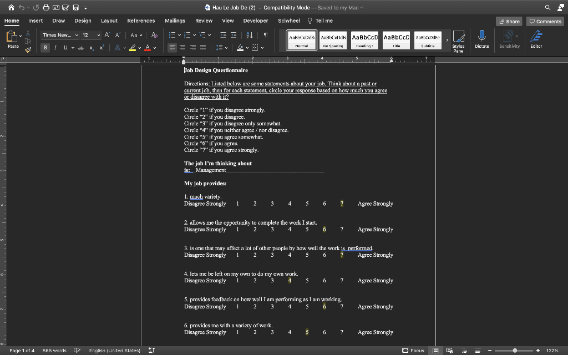This screenshot has height=355, width=568.
Task: Click the Format Painter brush icon
Action: click(x=28, y=49)
